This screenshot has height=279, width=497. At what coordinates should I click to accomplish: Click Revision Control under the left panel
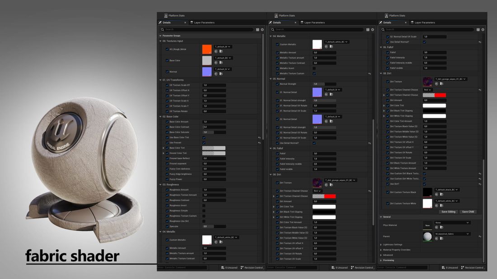[252, 268]
